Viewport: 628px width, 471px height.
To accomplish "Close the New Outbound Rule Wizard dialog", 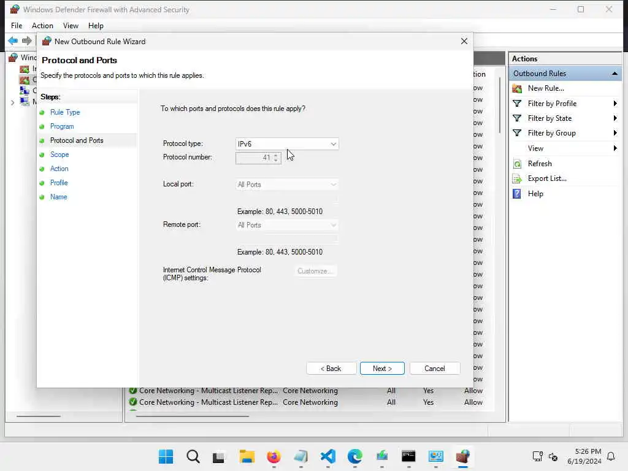I will pyautogui.click(x=464, y=41).
